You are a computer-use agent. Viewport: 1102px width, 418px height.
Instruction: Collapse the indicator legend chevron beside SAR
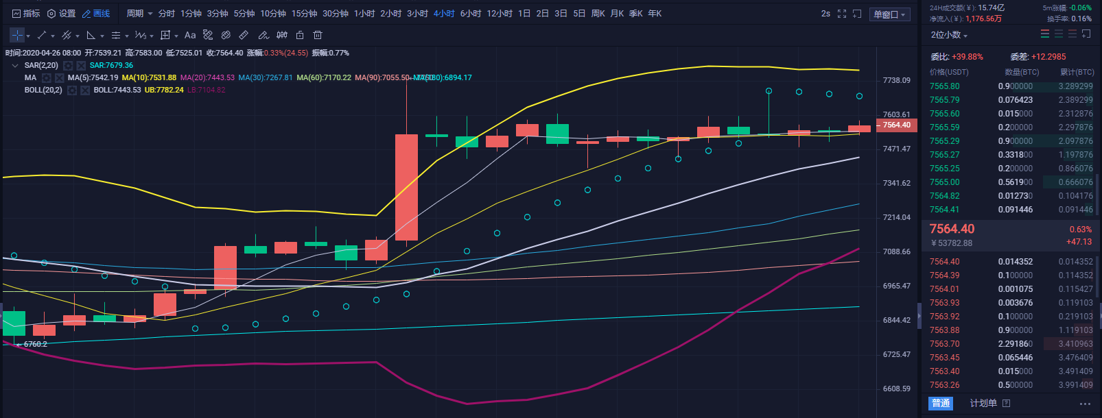tap(15, 66)
